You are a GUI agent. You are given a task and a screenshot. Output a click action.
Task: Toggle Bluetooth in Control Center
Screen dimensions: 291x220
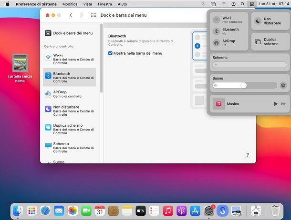pyautogui.click(x=217, y=31)
